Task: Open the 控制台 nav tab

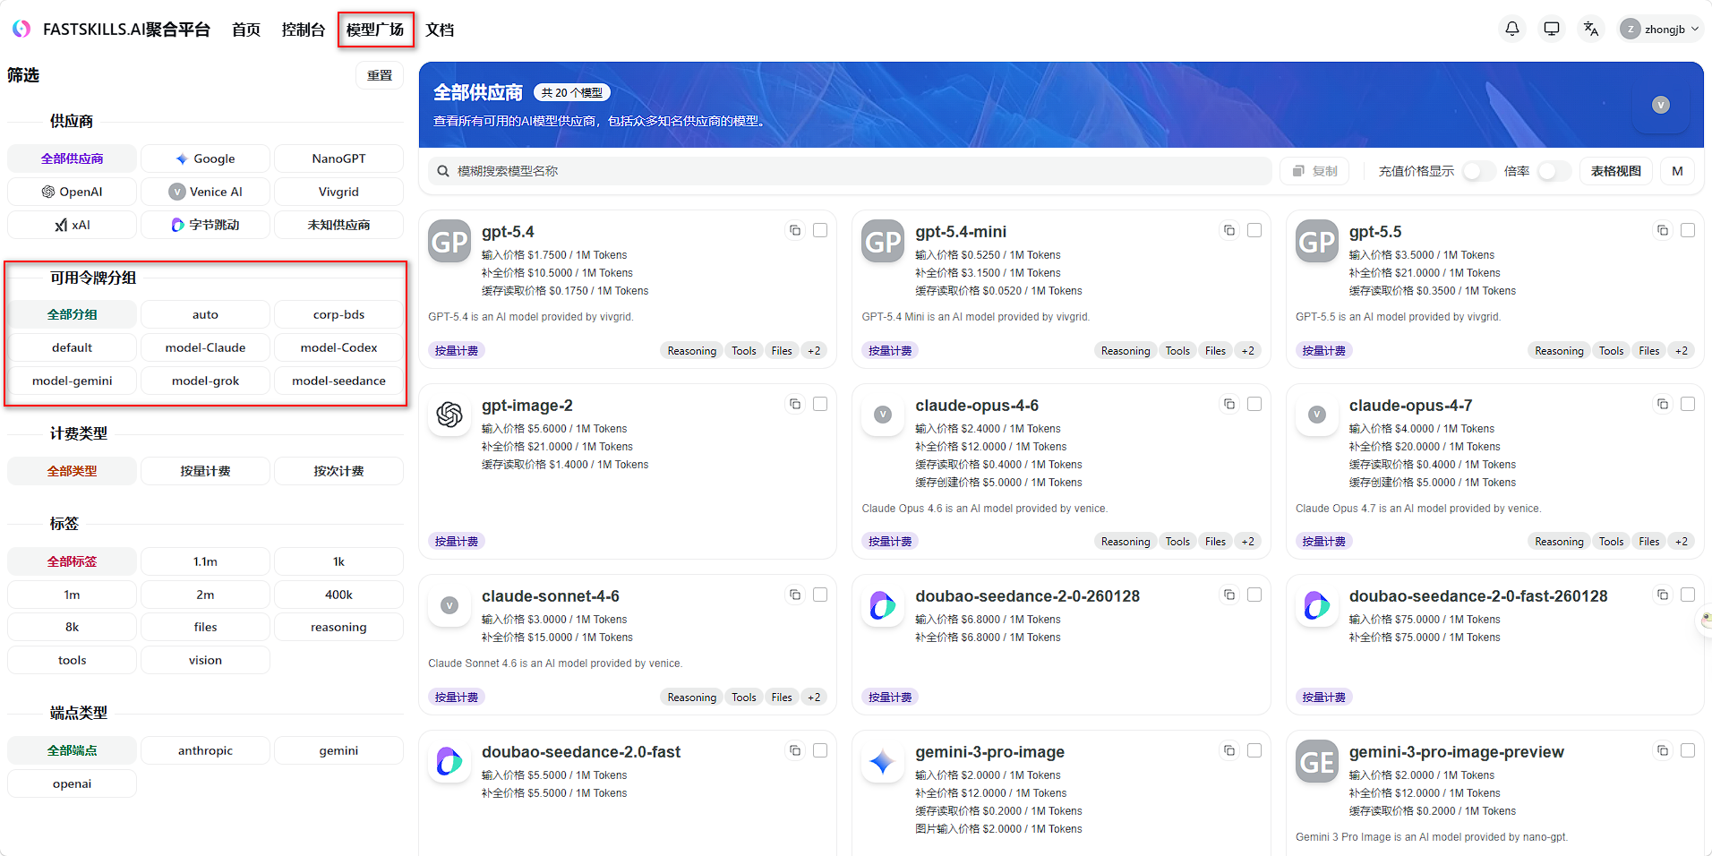Action: pos(304,30)
